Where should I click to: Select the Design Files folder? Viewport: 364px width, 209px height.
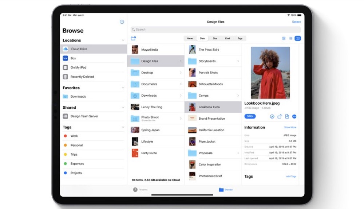pyautogui.click(x=156, y=61)
